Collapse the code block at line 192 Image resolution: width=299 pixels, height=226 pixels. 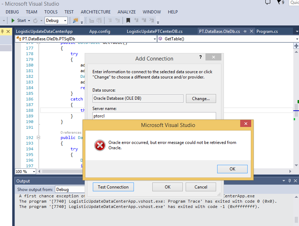pos(38,137)
